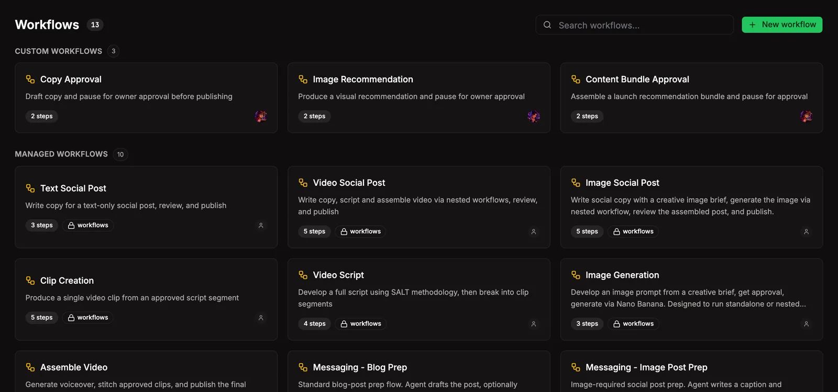Click the workflow icon beside Assemble Video
The height and width of the screenshot is (392, 838).
(30, 367)
